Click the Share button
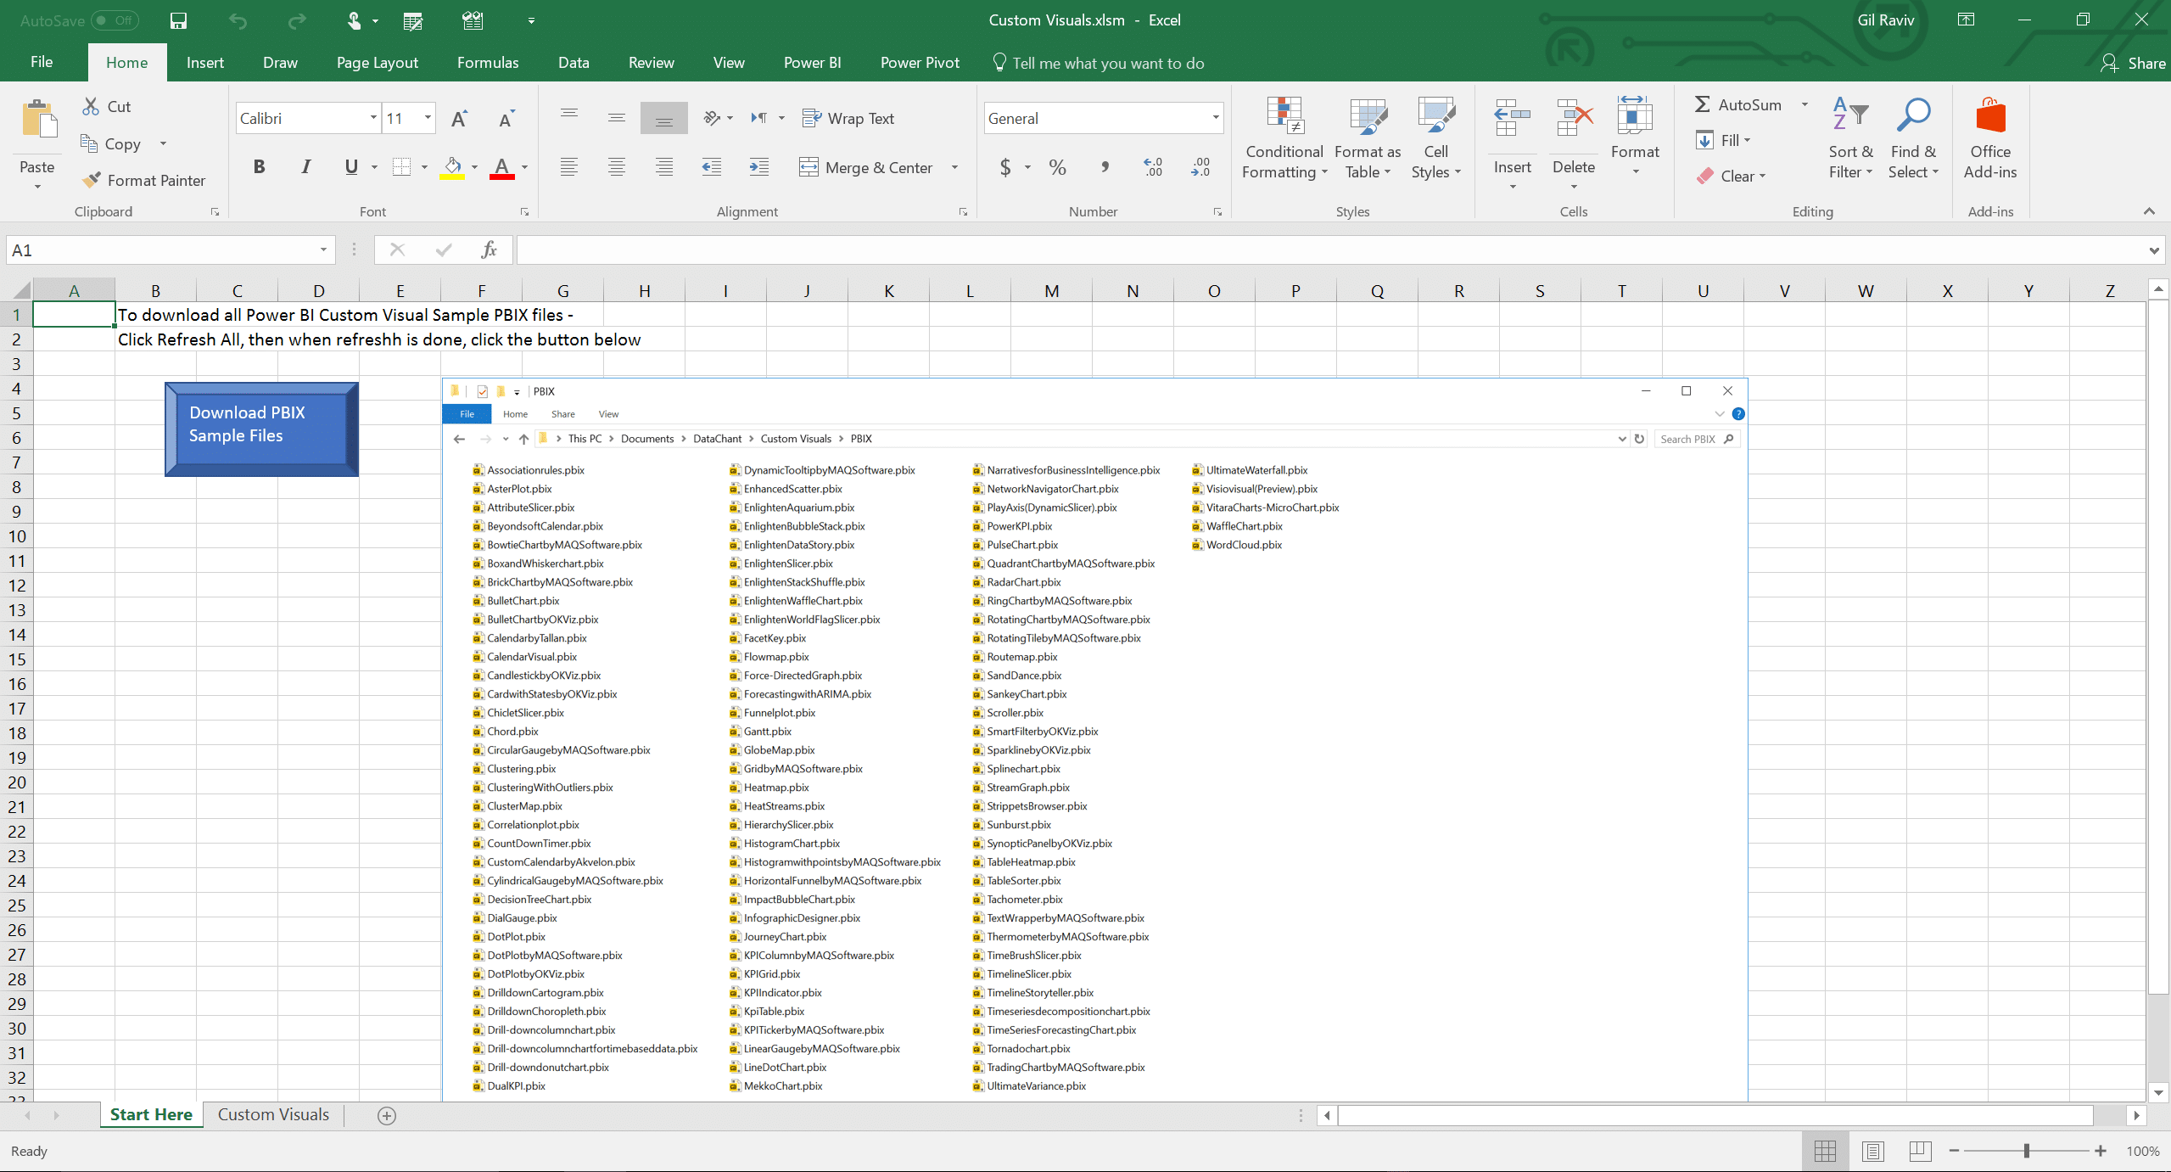Image resolution: width=2171 pixels, height=1172 pixels. (x=2134, y=63)
